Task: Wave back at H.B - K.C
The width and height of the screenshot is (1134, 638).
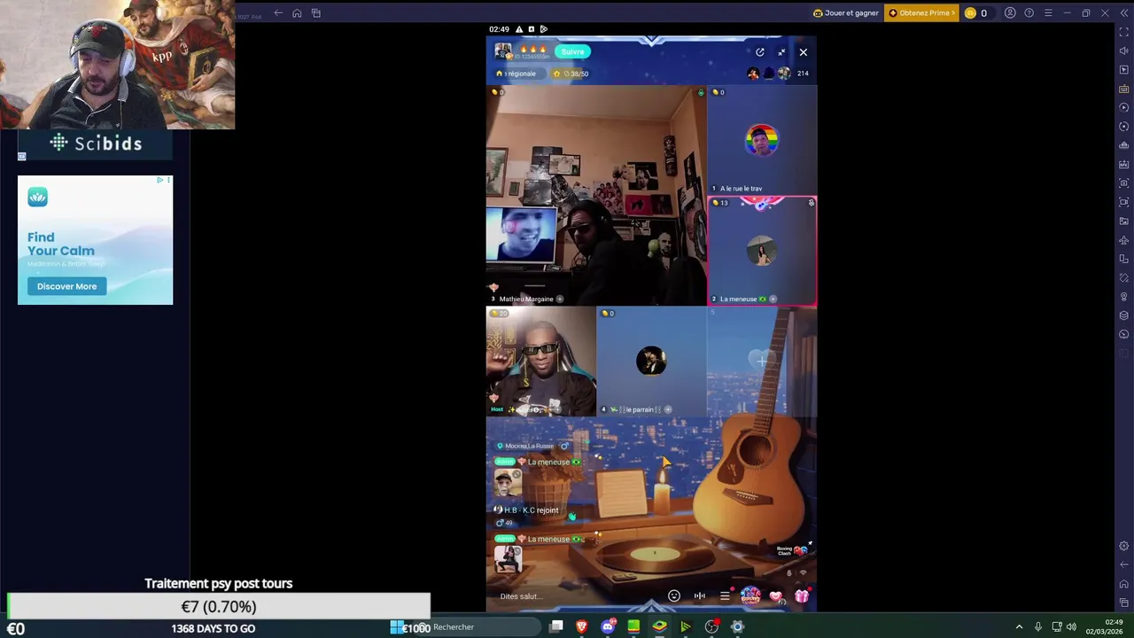Action: pyautogui.click(x=571, y=516)
